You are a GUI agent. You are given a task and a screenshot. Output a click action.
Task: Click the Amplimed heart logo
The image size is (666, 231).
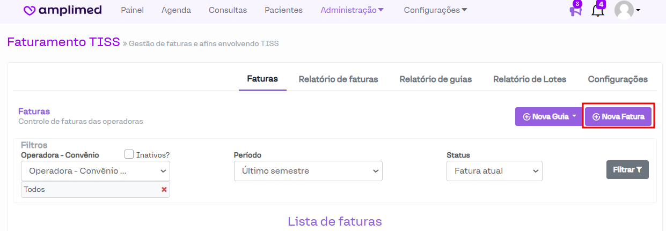pos(30,11)
